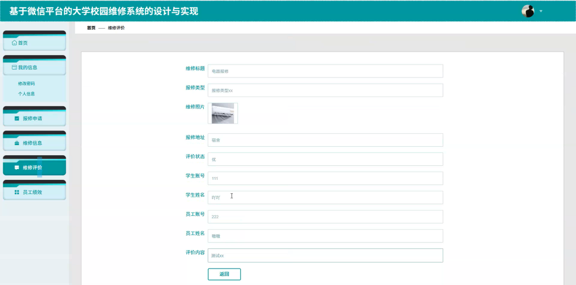Open 员工绩效 sidebar menu
This screenshot has height=285, width=576.
click(34, 190)
